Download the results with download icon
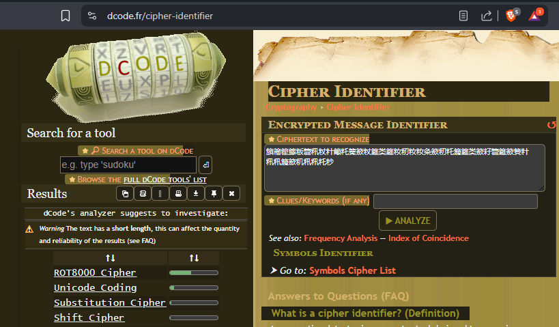Screen dimensions: 559x327 pos(196,194)
